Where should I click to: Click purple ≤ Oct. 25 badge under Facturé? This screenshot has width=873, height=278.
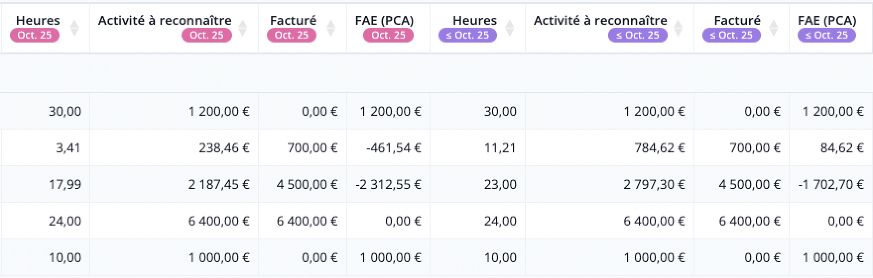[x=731, y=35]
